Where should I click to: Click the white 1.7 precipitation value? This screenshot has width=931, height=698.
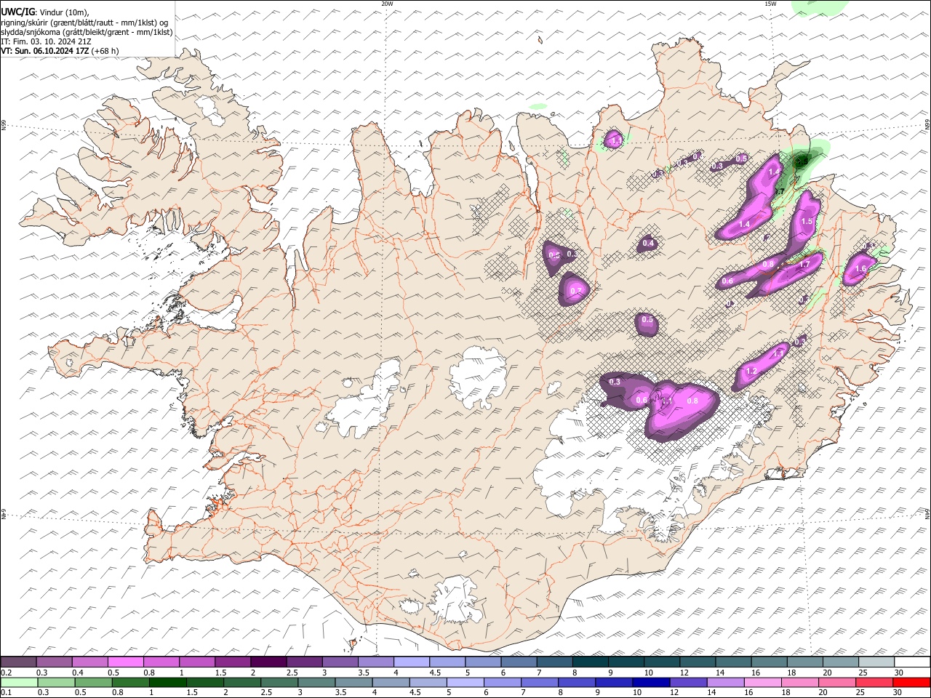pos(804,265)
